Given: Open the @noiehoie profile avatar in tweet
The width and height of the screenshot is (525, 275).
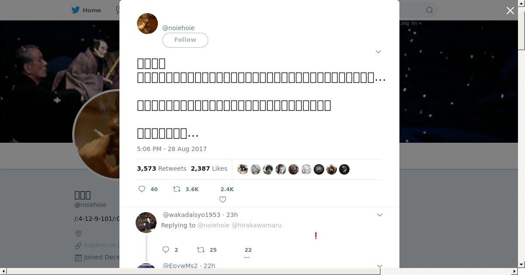Looking at the screenshot, I should point(147,24).
